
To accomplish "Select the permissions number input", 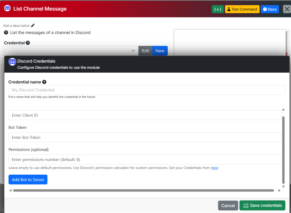I will click(x=145, y=160).
